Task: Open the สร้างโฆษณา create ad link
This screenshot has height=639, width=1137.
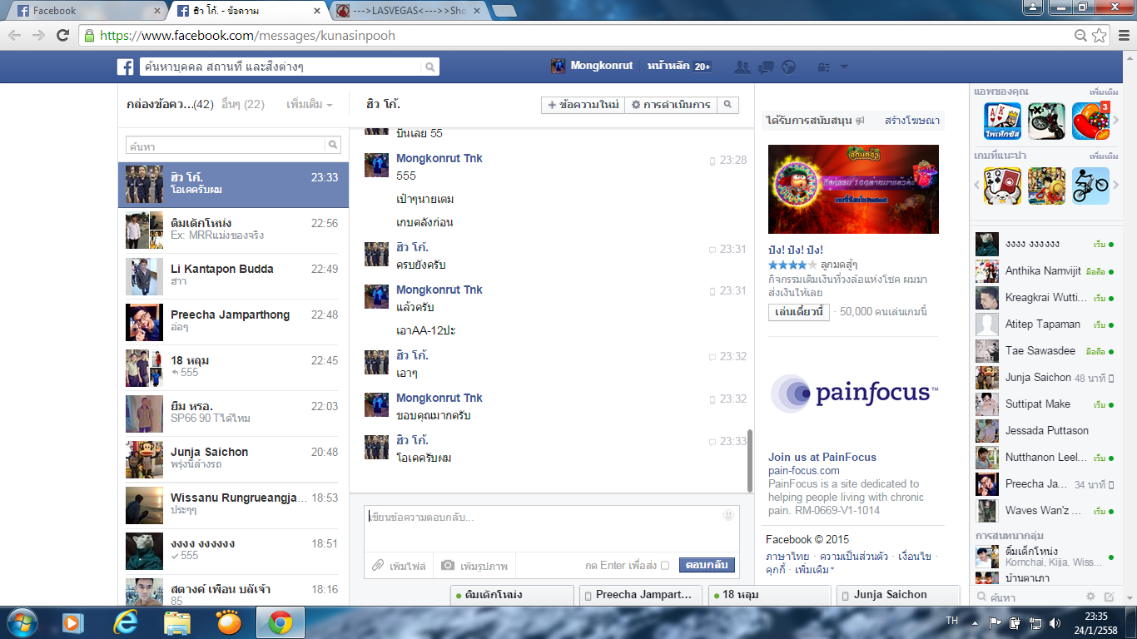Action: click(x=912, y=121)
